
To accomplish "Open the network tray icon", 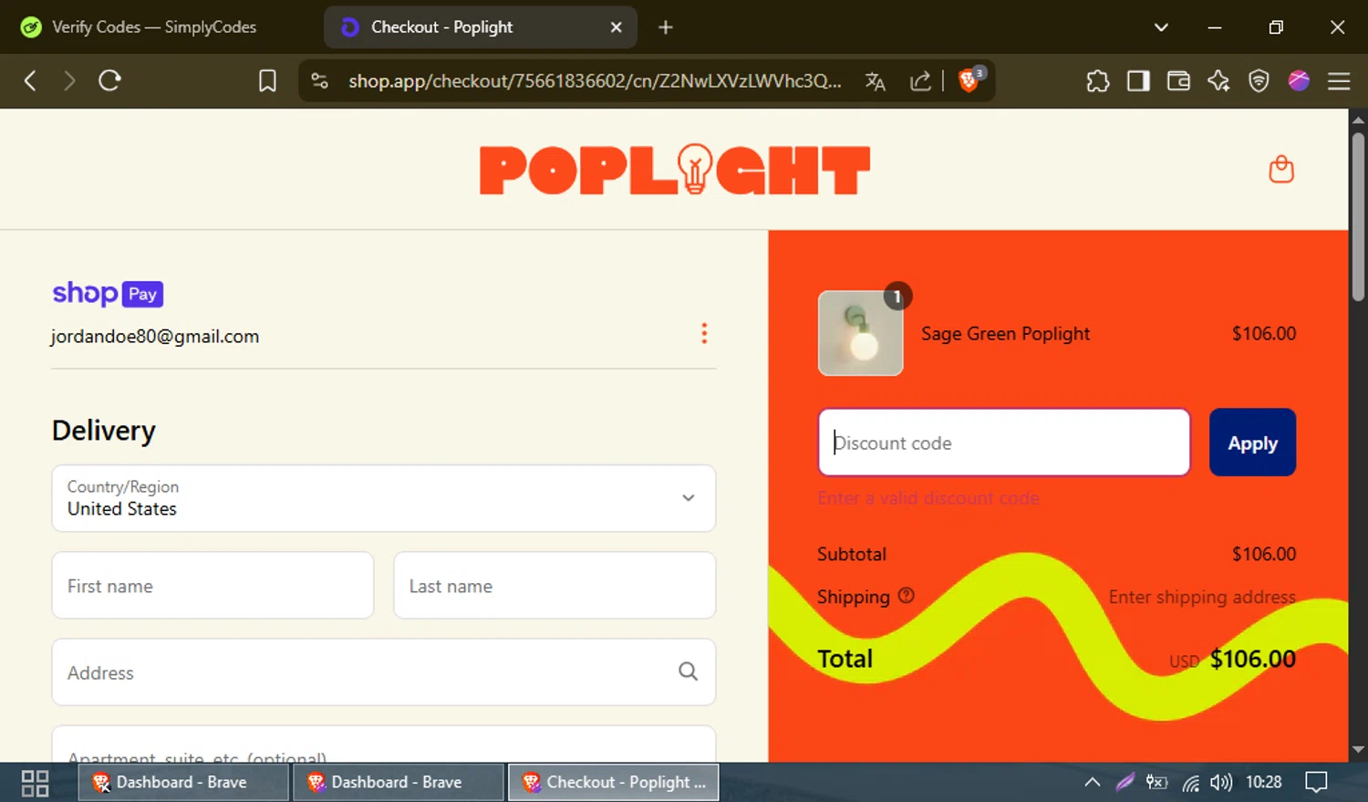I will point(1191,783).
